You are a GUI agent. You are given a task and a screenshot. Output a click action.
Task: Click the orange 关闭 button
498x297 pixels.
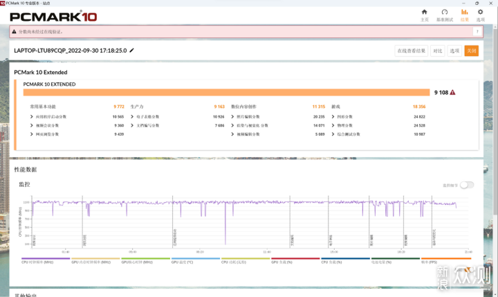click(x=471, y=51)
